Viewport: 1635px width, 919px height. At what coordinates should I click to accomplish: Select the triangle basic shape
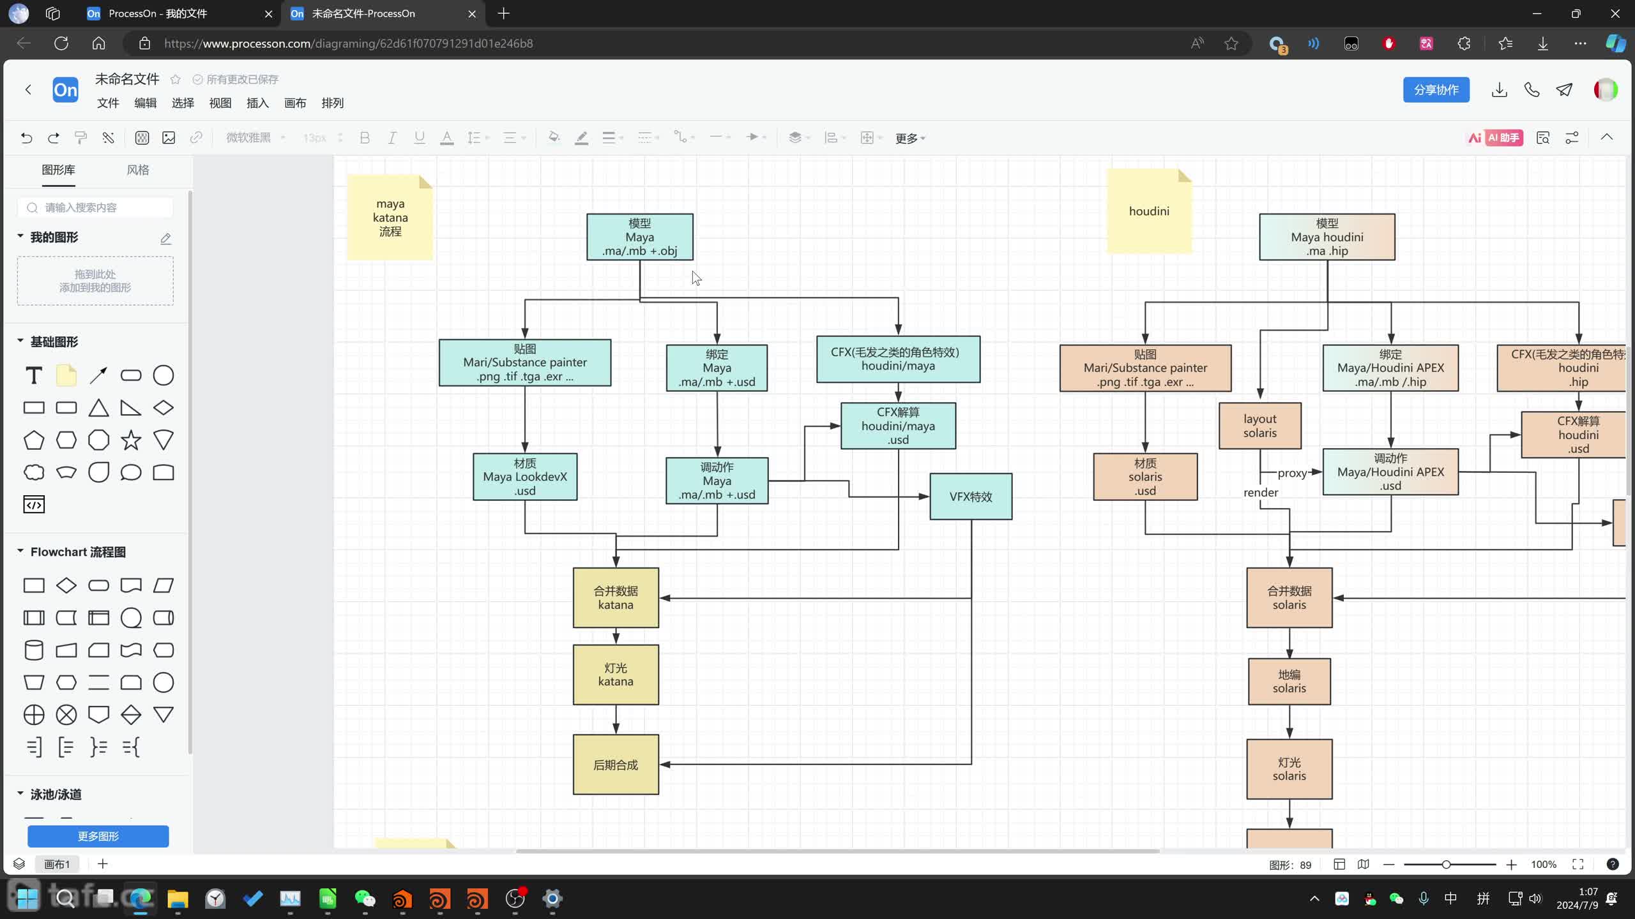click(98, 407)
